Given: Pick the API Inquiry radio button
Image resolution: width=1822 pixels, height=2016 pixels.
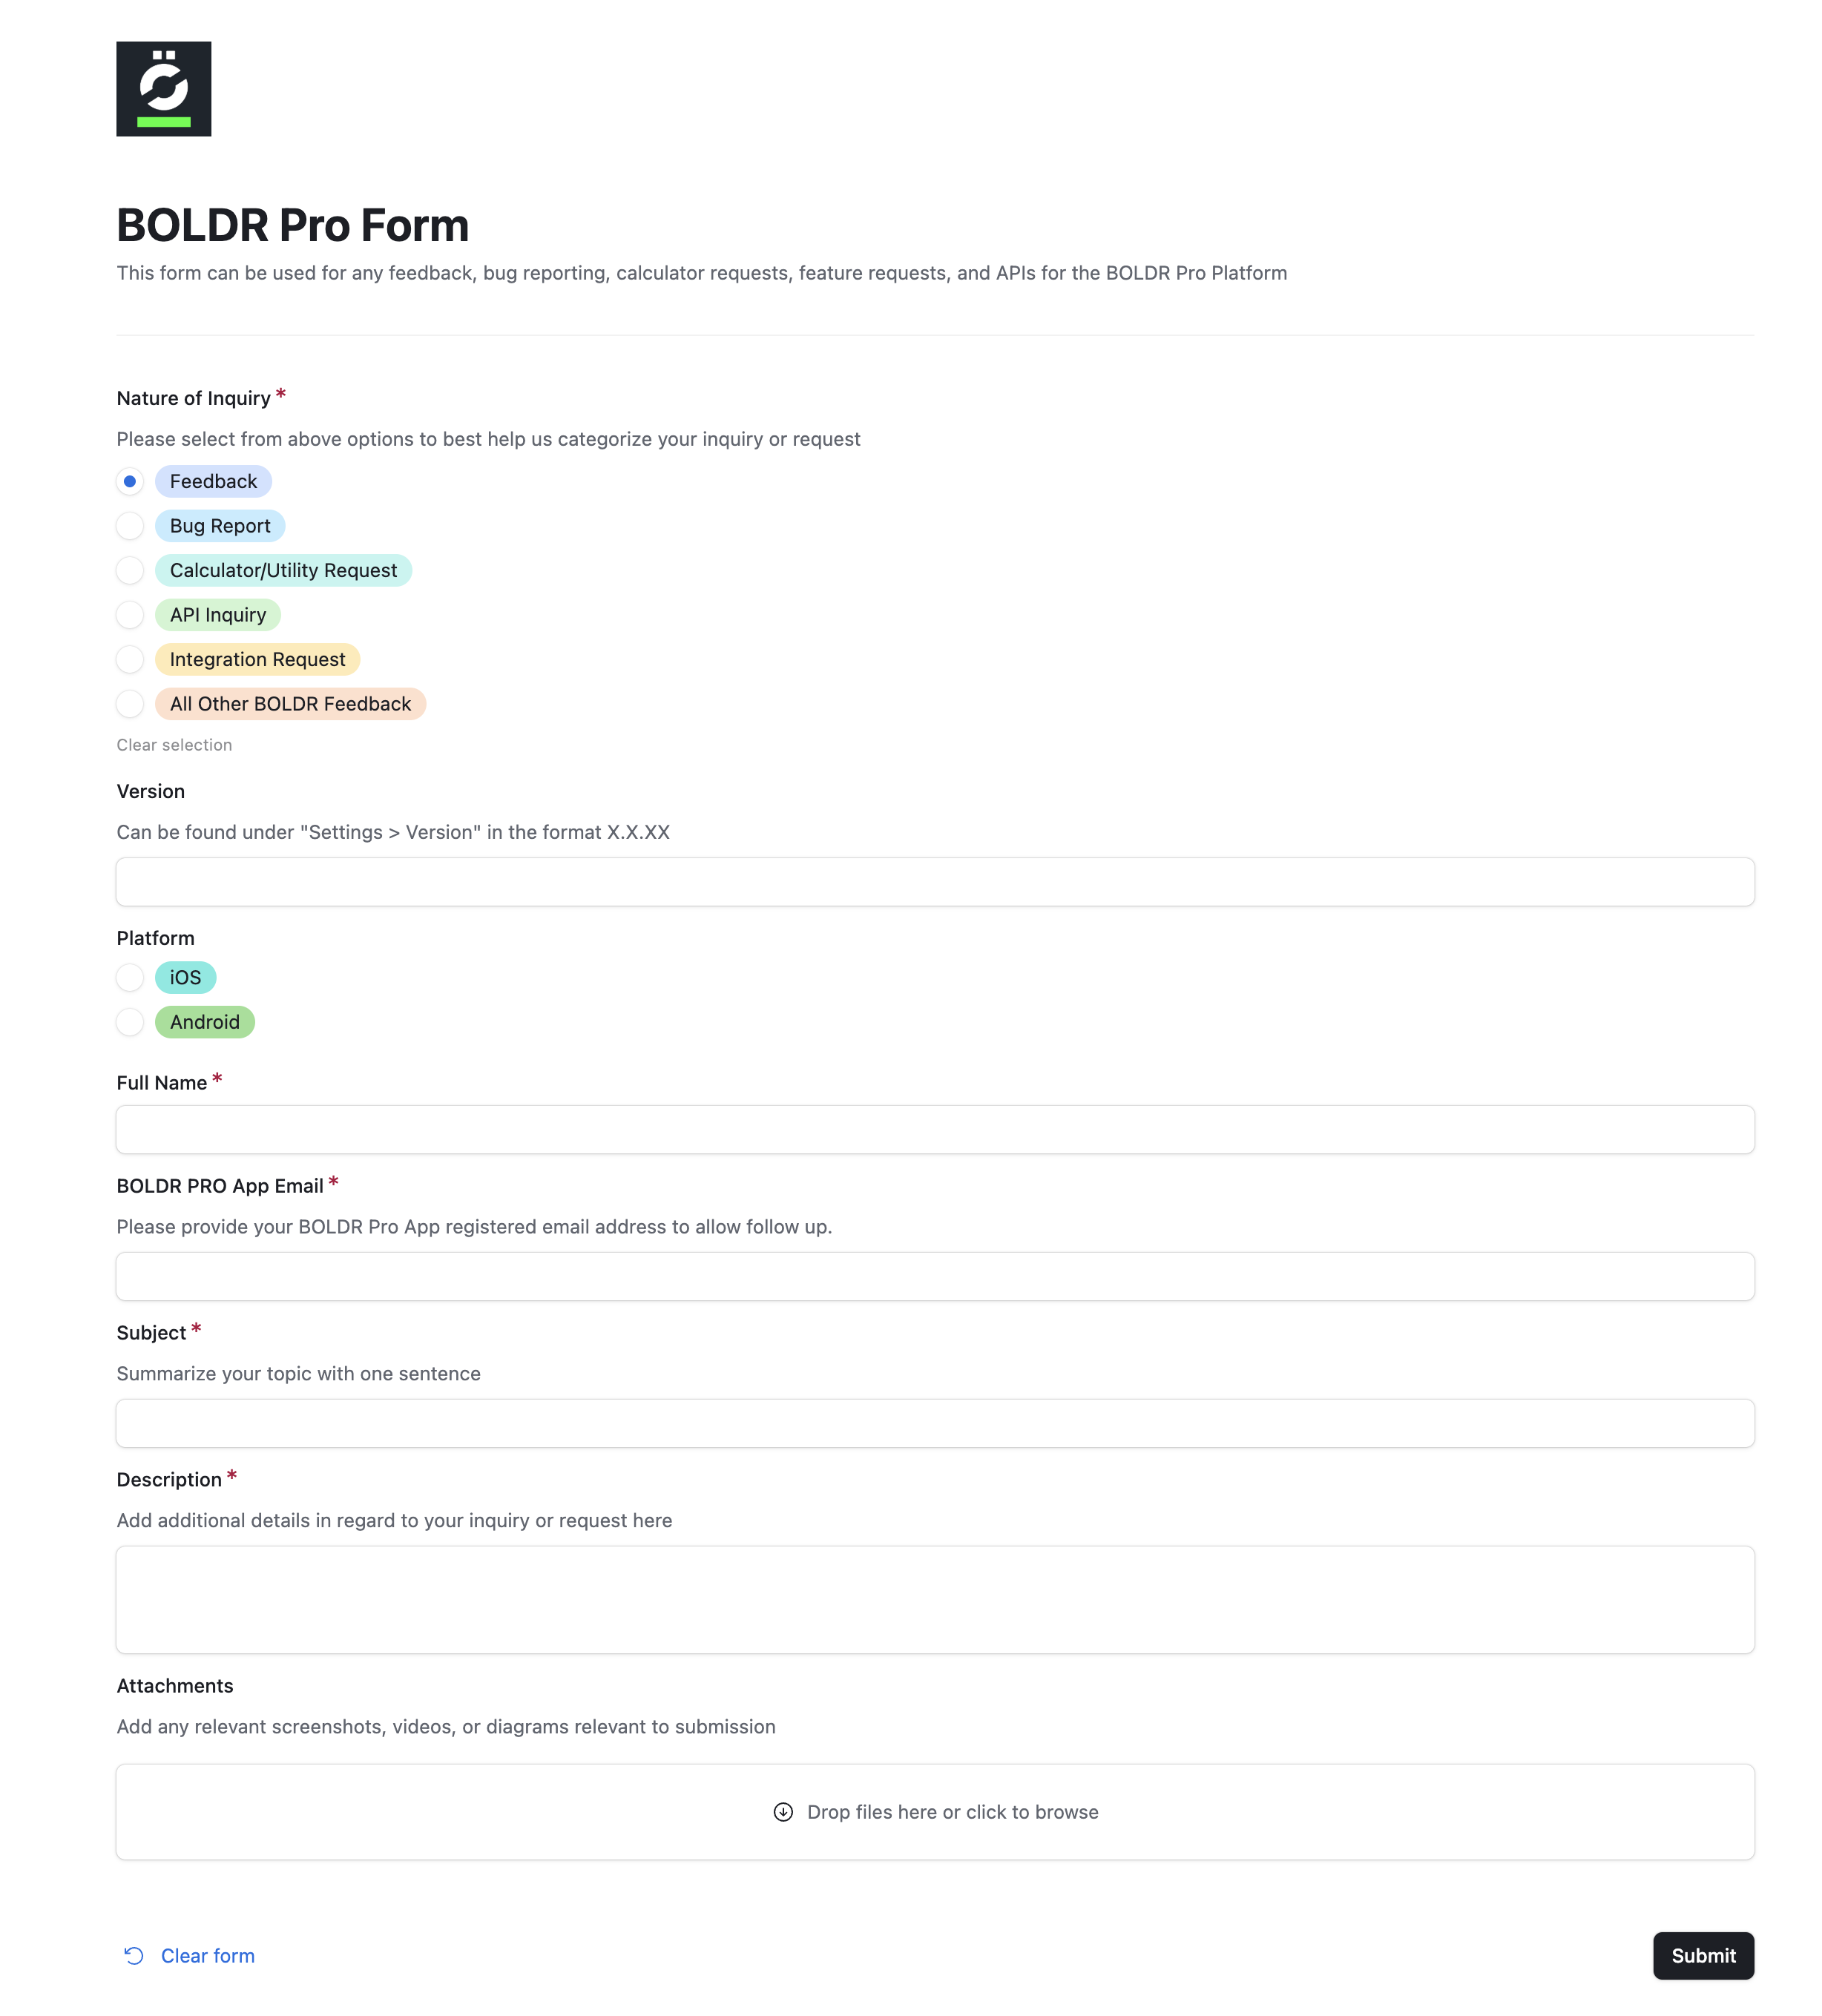Looking at the screenshot, I should point(130,615).
